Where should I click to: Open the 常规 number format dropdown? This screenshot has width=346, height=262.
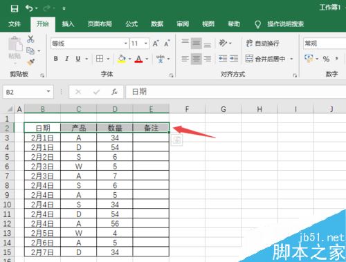point(325,44)
